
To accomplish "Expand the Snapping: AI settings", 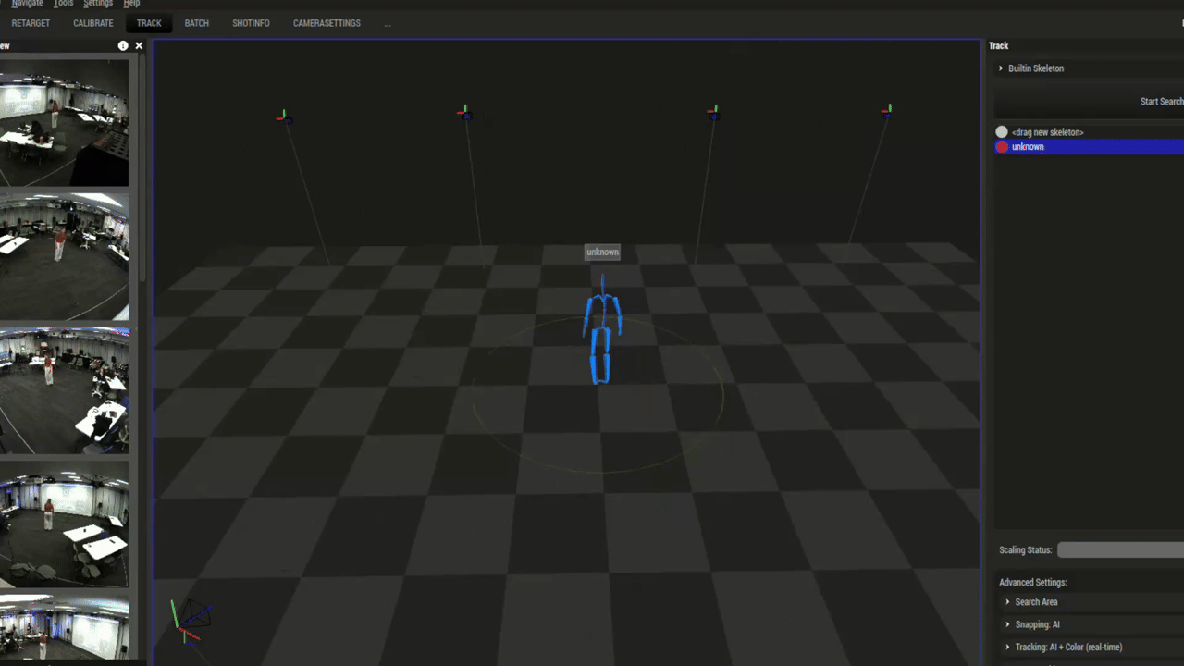I will [1007, 624].
